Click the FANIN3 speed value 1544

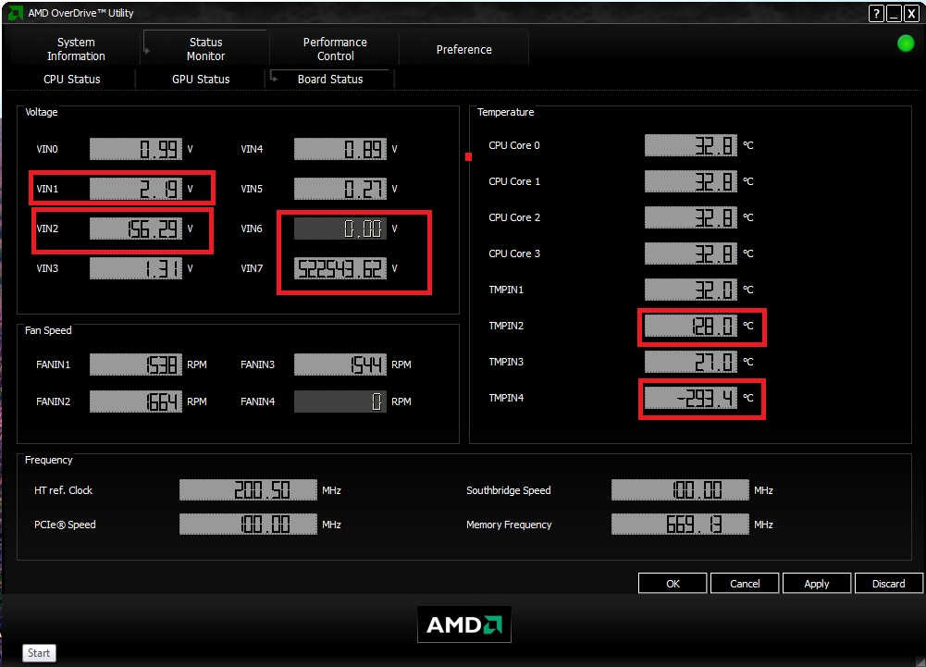tap(340, 364)
